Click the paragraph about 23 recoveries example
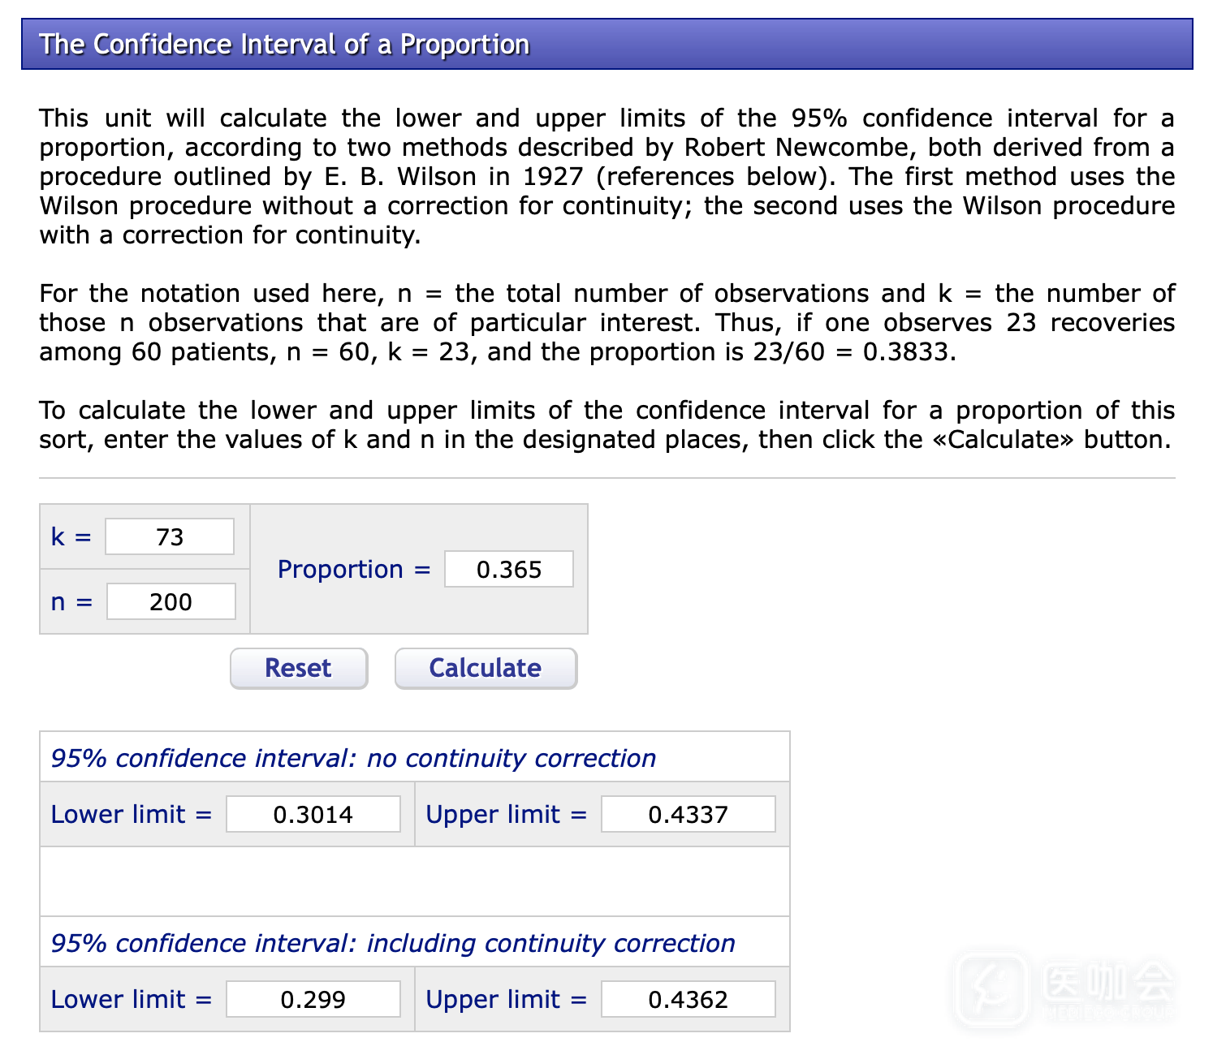This screenshot has width=1213, height=1055. [606, 323]
